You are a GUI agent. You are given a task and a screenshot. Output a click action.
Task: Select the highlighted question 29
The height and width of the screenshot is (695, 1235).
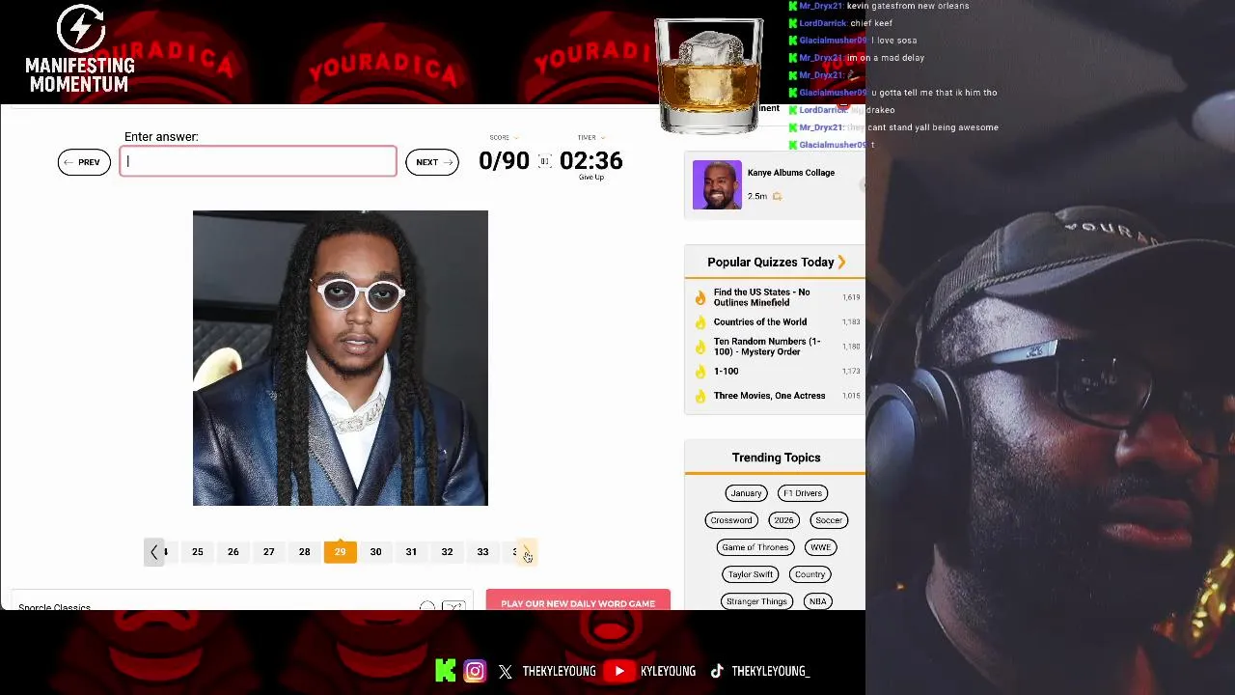pyautogui.click(x=340, y=552)
